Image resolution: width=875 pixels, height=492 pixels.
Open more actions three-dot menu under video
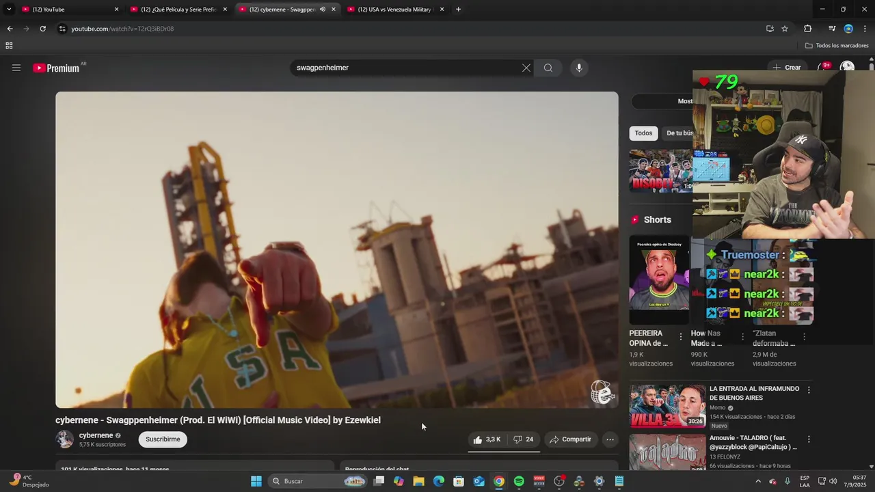[610, 439]
